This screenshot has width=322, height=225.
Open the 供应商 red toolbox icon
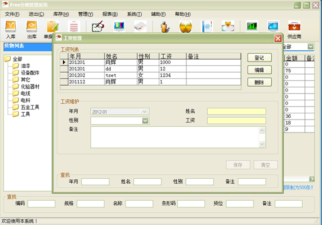coord(294,27)
